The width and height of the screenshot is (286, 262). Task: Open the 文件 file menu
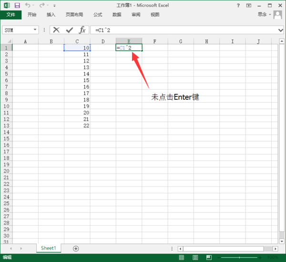(x=10, y=15)
